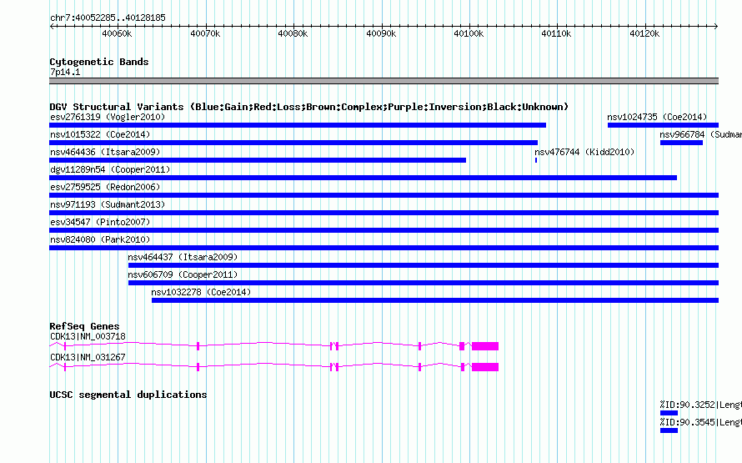Viewport: 742px width, 463px height.
Task: Click the large magenta exon of CDK13|NM_031267
Action: [x=485, y=367]
